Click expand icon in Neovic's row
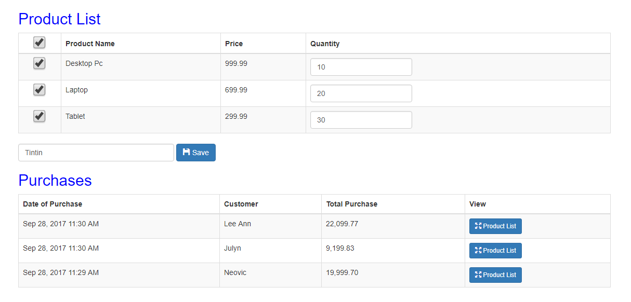Viewport: 631px width, 302px height. (478, 275)
